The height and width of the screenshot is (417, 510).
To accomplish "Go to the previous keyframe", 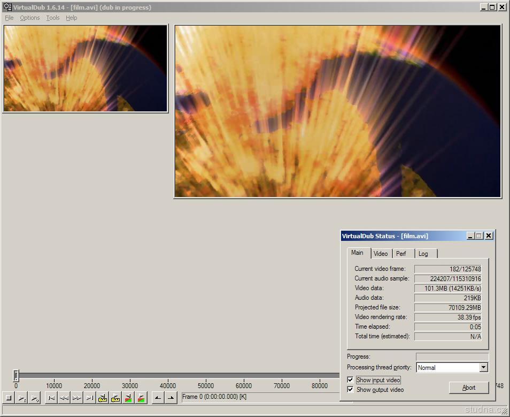I will 103,398.
